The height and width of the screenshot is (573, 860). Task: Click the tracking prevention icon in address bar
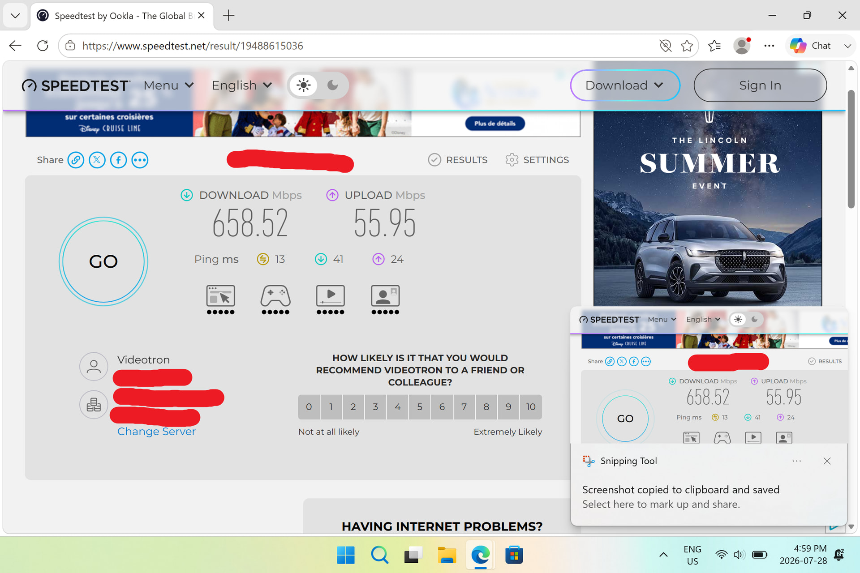(x=666, y=46)
